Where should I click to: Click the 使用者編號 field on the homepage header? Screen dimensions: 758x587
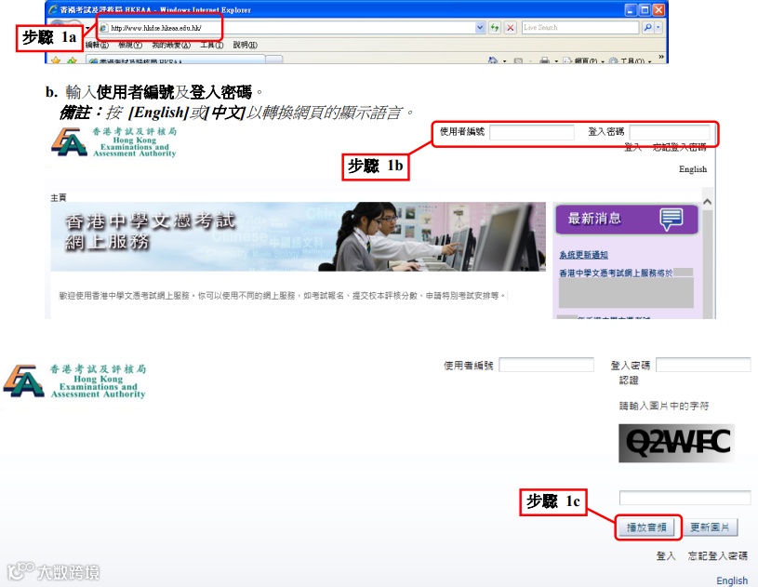[532, 132]
